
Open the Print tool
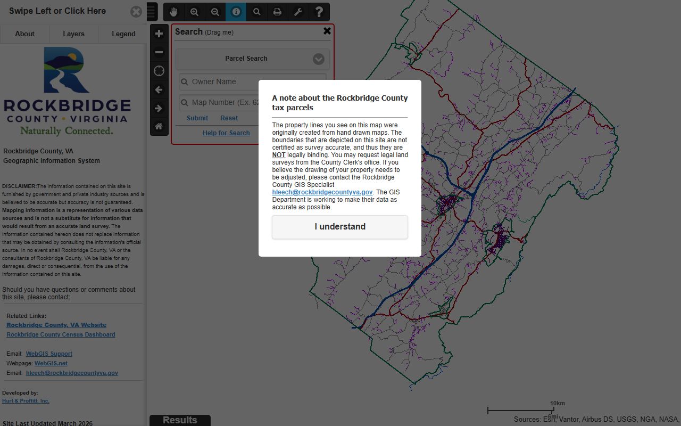click(x=277, y=12)
